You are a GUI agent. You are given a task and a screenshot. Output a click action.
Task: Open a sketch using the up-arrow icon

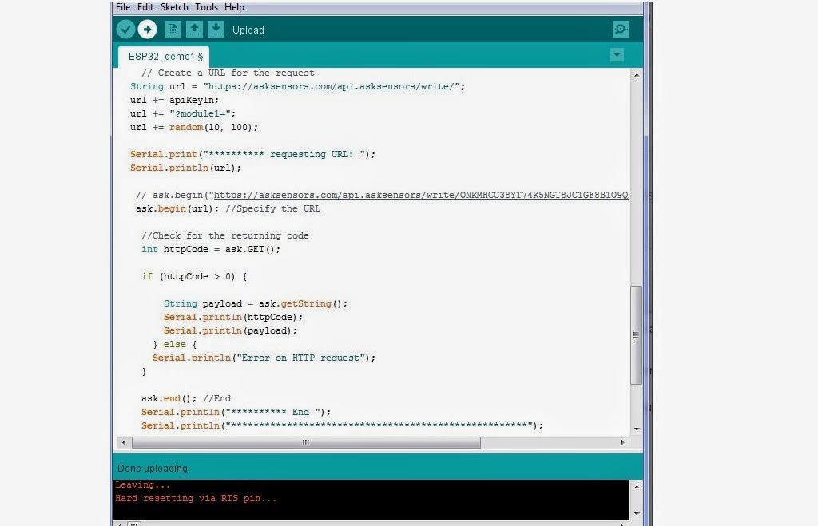click(195, 30)
